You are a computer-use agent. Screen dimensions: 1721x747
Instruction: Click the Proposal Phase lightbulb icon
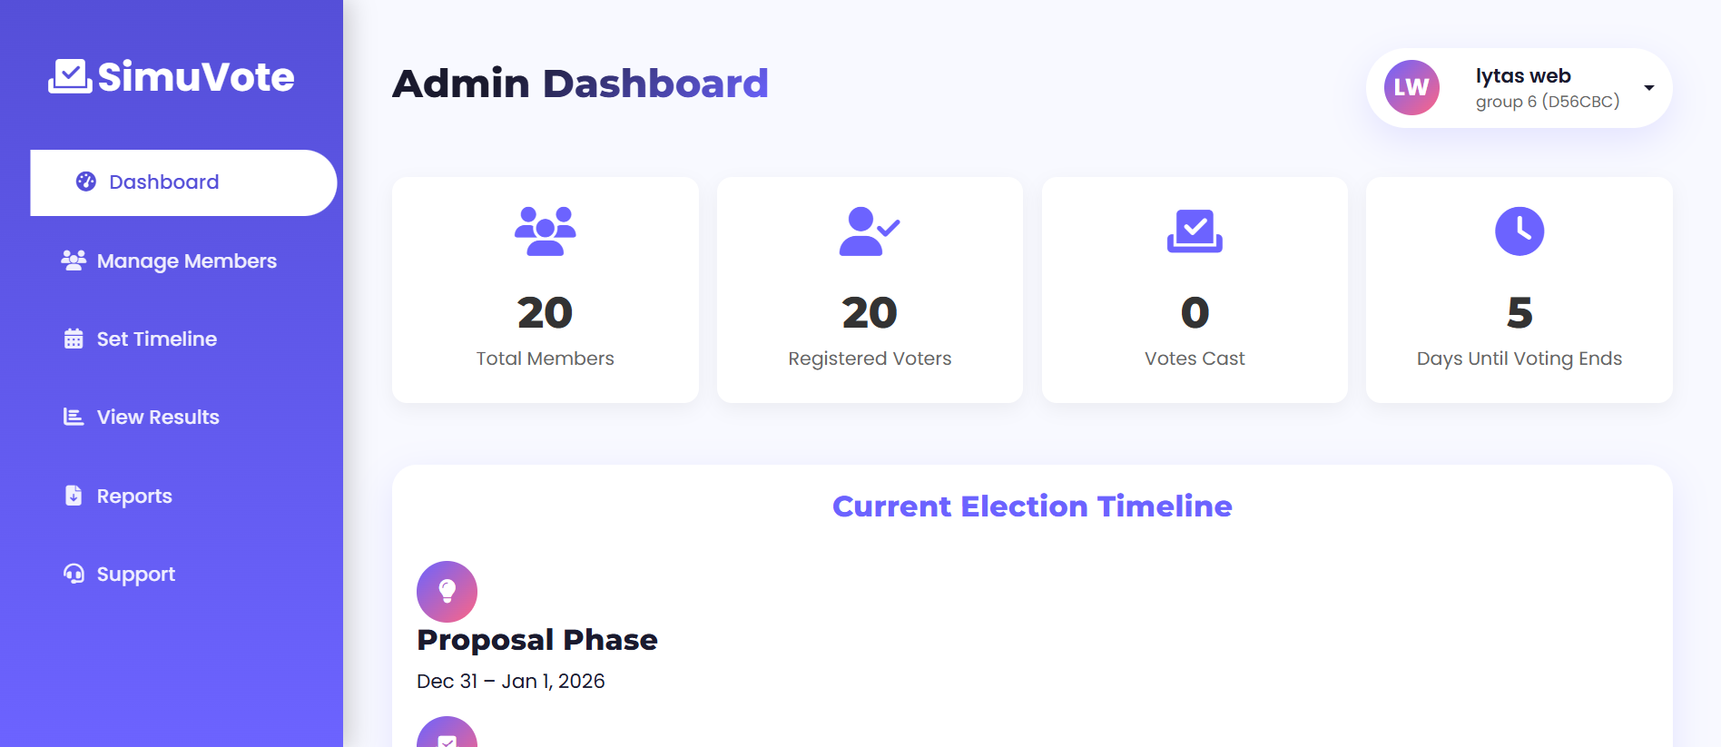(x=446, y=590)
